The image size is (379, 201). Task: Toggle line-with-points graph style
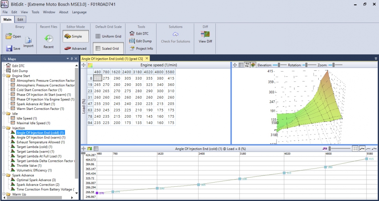(x=362, y=149)
